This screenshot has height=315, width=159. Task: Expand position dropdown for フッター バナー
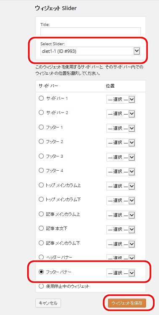point(121,273)
